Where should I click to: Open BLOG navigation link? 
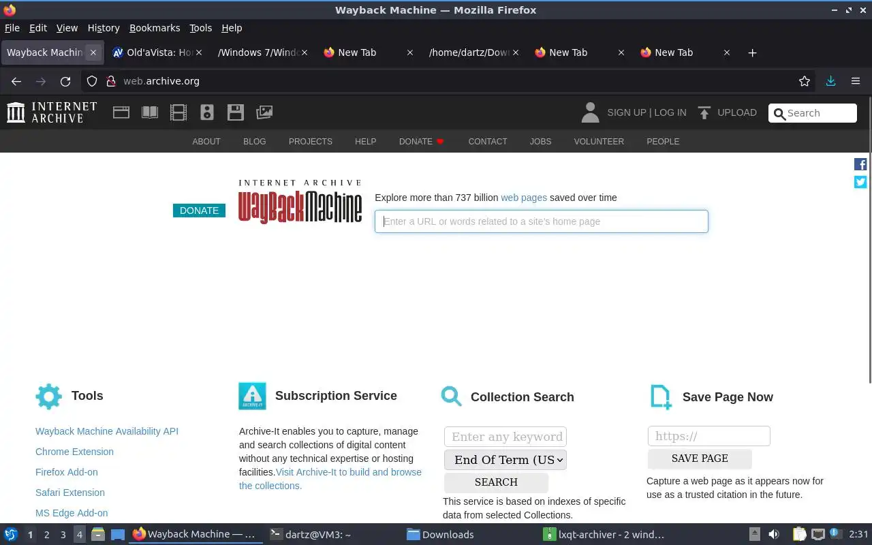point(255,142)
